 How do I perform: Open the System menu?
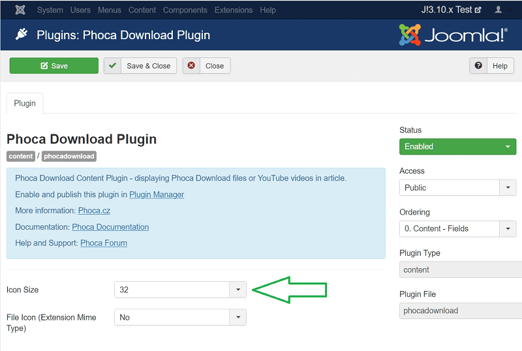click(50, 10)
